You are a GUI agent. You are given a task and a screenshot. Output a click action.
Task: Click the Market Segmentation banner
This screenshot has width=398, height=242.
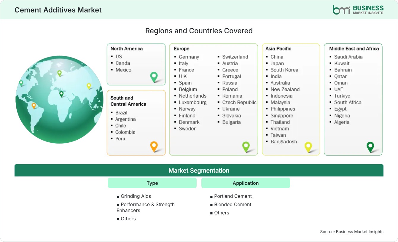coord(199,171)
